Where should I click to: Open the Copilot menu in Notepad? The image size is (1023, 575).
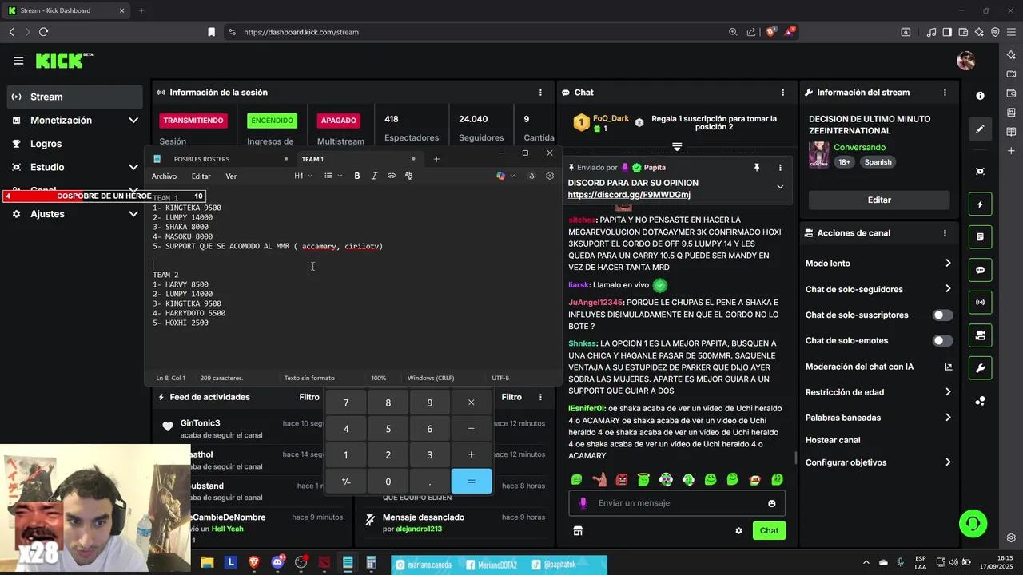point(505,176)
